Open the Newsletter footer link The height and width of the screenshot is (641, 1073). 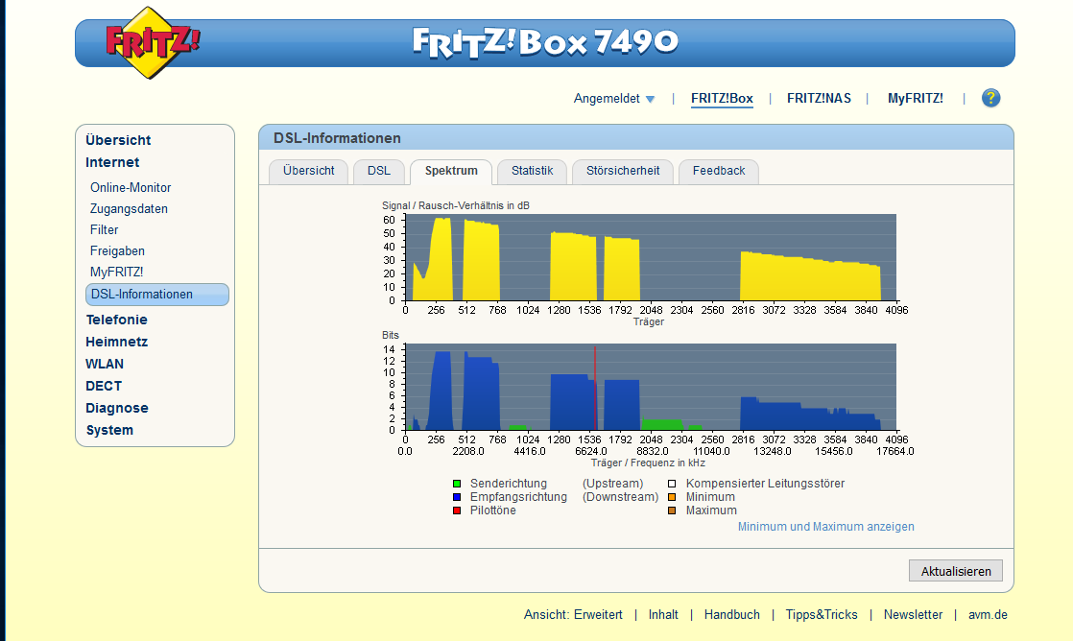[x=913, y=615]
